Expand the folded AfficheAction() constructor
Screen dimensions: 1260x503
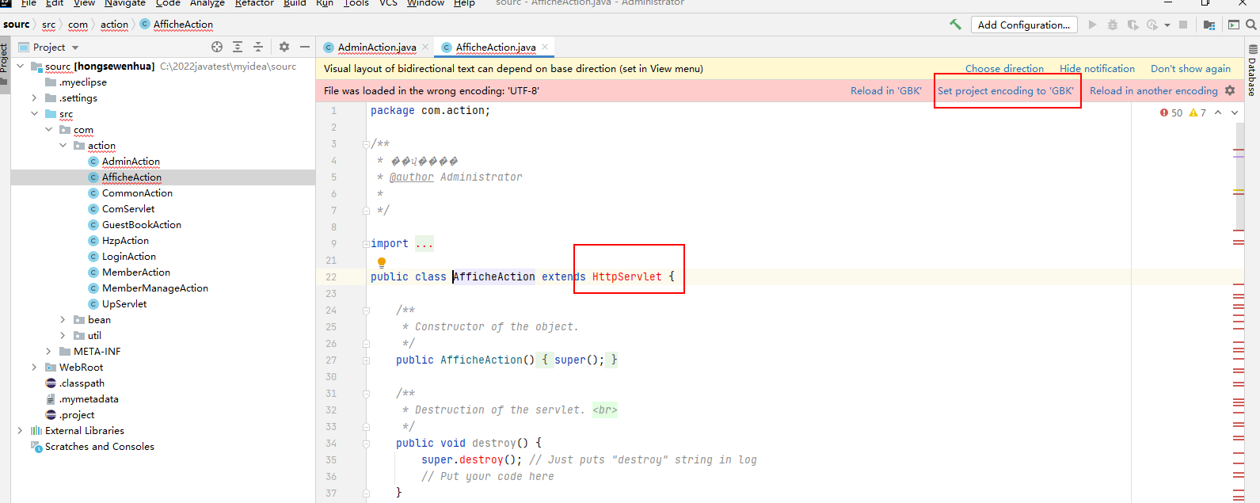(366, 360)
